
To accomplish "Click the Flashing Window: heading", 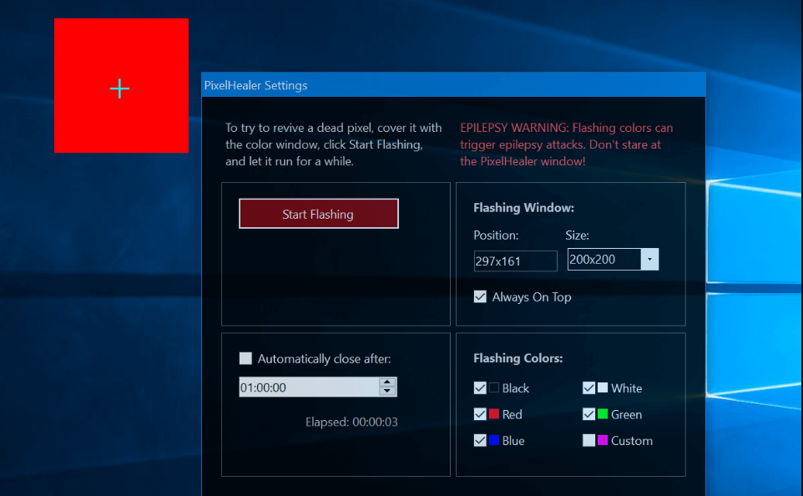I will [x=523, y=208].
